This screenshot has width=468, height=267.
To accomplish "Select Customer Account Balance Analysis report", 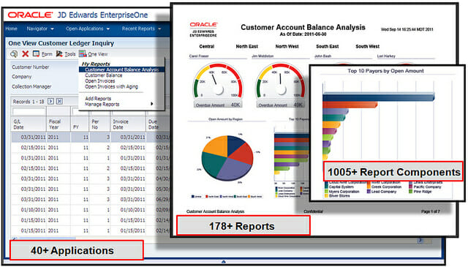I will 122,69.
